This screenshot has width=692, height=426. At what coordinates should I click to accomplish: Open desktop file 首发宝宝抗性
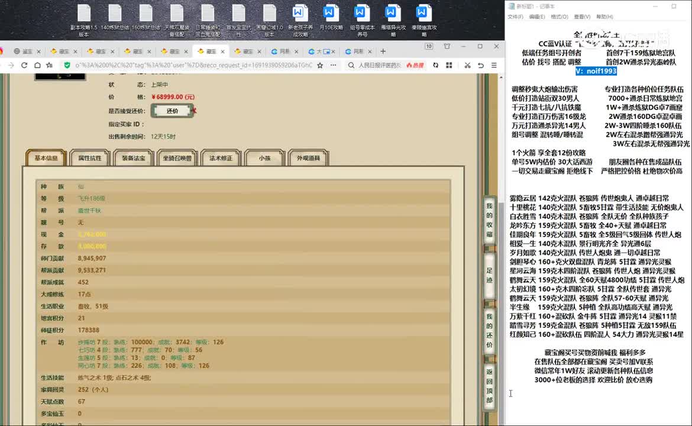click(238, 20)
